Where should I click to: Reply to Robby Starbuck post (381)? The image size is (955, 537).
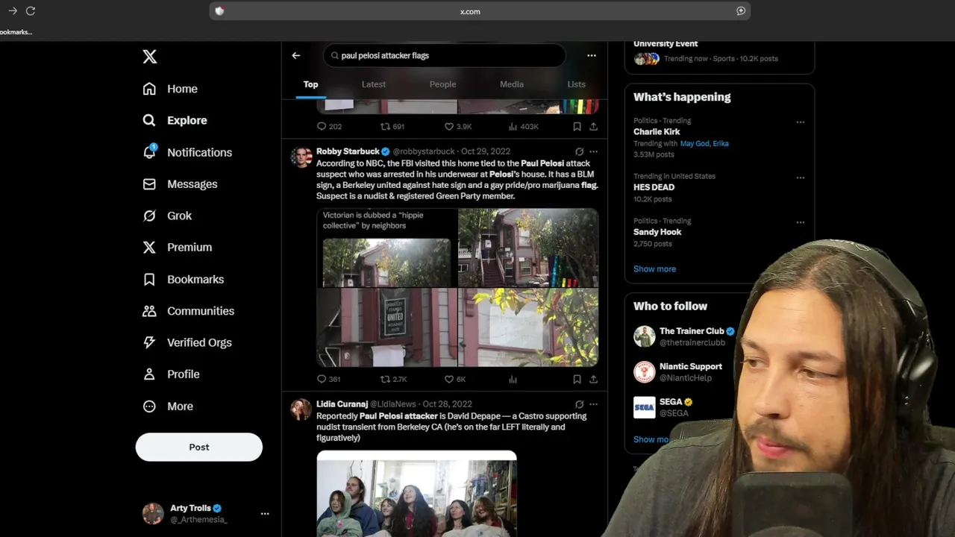click(x=329, y=379)
